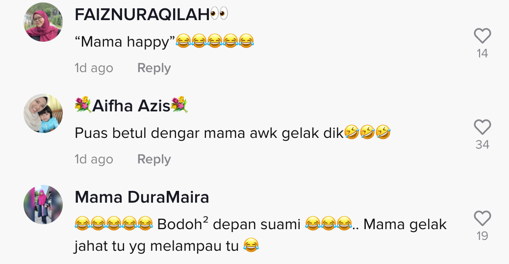The width and height of the screenshot is (509, 264).
Task: Click the eyes emoji beside FAIZNURAQILAH's name
Action: click(x=219, y=14)
